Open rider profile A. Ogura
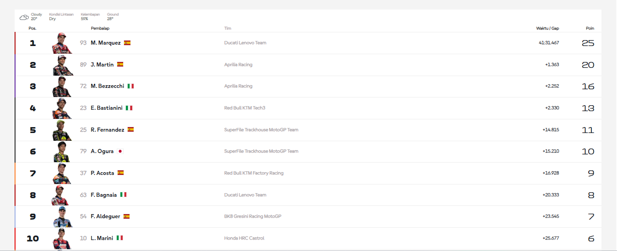The height and width of the screenshot is (251, 617). click(x=102, y=151)
